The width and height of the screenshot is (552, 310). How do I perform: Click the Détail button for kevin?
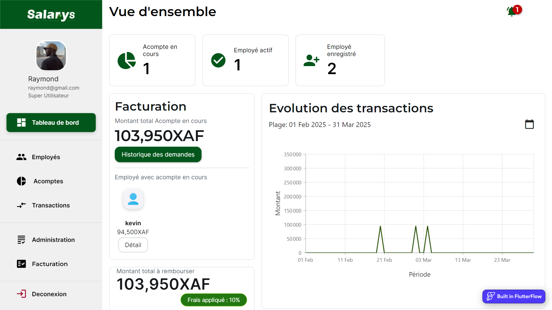[x=133, y=245]
